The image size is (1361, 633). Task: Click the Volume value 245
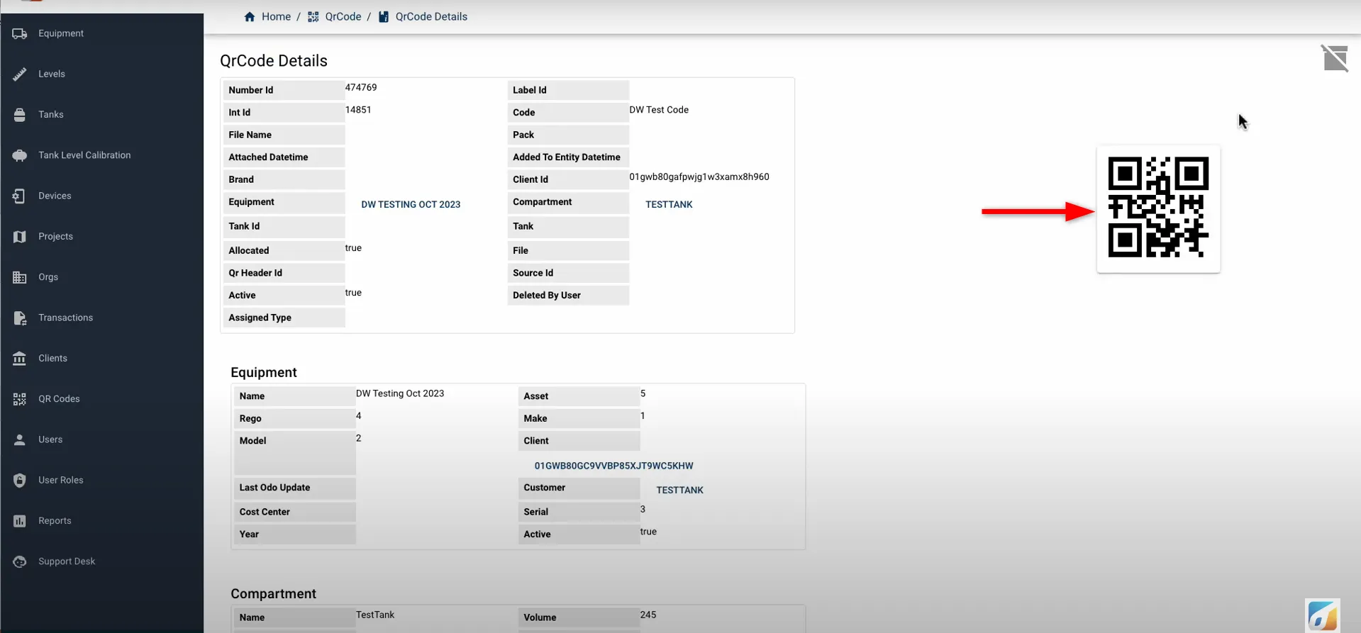click(x=648, y=615)
